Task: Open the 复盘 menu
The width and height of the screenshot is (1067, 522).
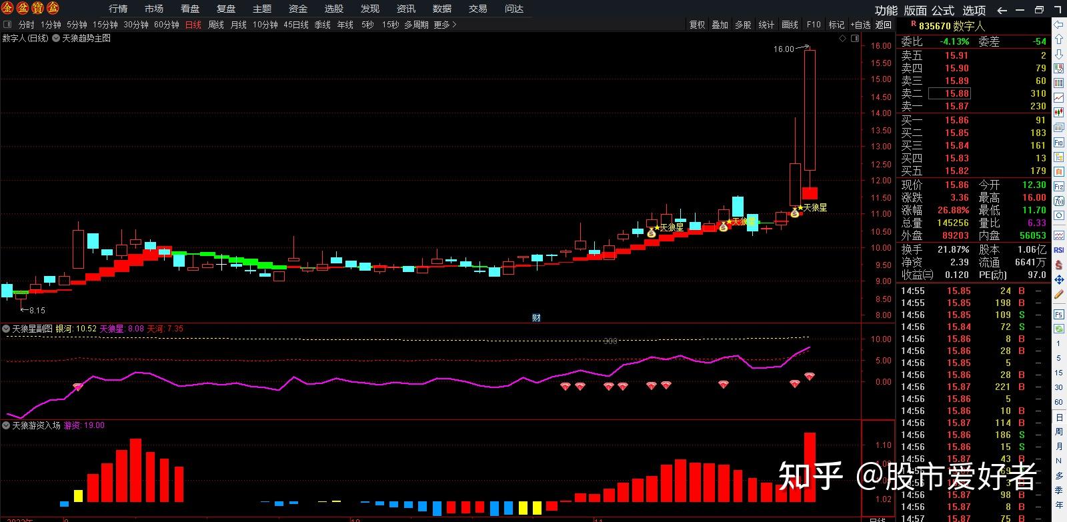Action: 226,9
